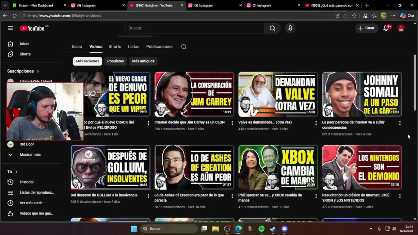Click the page vertical scrollbar
This screenshot has height=235, width=418.
(x=415, y=82)
